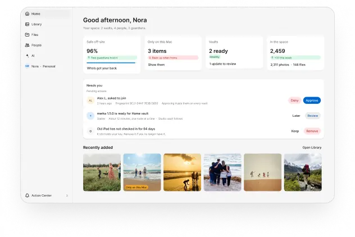Image resolution: width=355 pixels, height=237 pixels.
Task: Click 1 update to review link
Action: click(222, 64)
